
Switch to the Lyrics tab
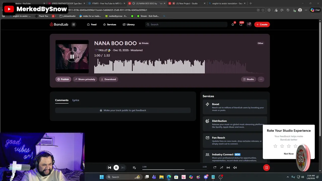tap(76, 100)
